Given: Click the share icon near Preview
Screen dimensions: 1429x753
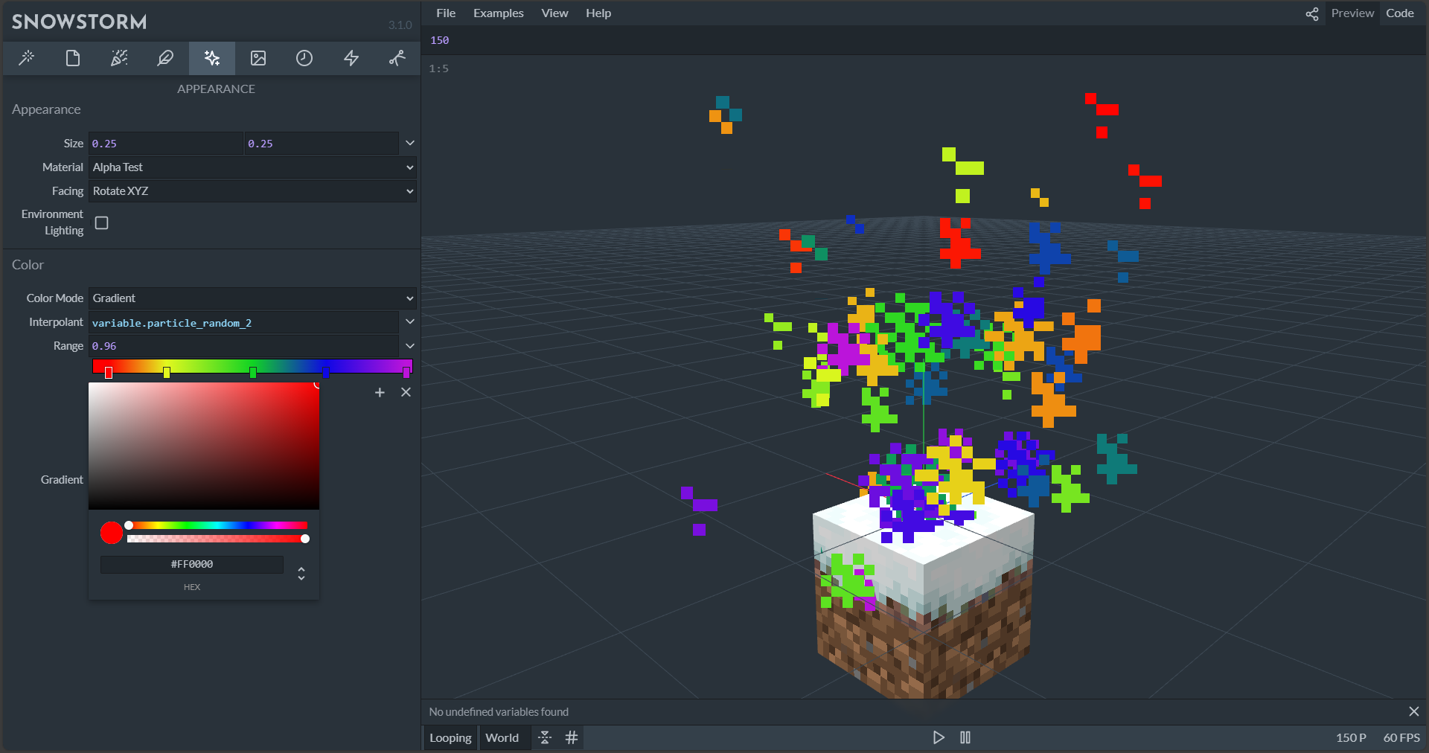Looking at the screenshot, I should [x=1312, y=13].
